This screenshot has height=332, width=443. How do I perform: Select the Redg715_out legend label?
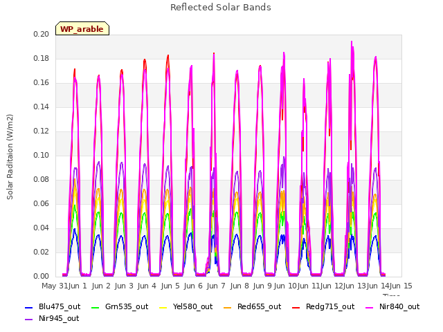330,306
